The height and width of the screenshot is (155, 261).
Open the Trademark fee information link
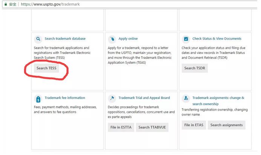(x=64, y=98)
